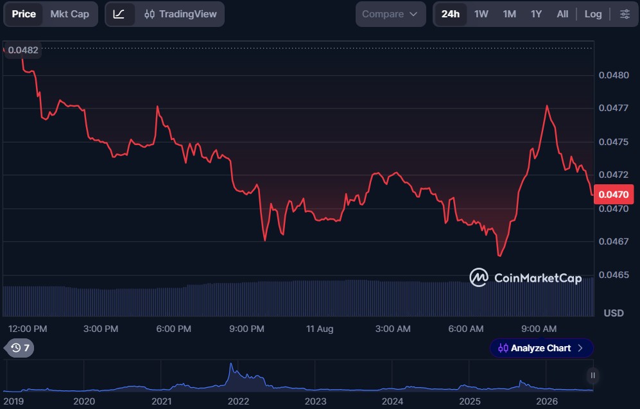Viewport: 640px width, 409px height.
Task: Click the red 0.0470 current price tag
Action: point(614,195)
